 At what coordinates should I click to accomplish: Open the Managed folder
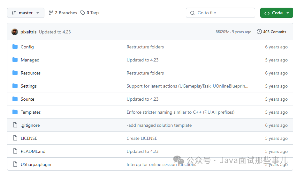(x=30, y=60)
